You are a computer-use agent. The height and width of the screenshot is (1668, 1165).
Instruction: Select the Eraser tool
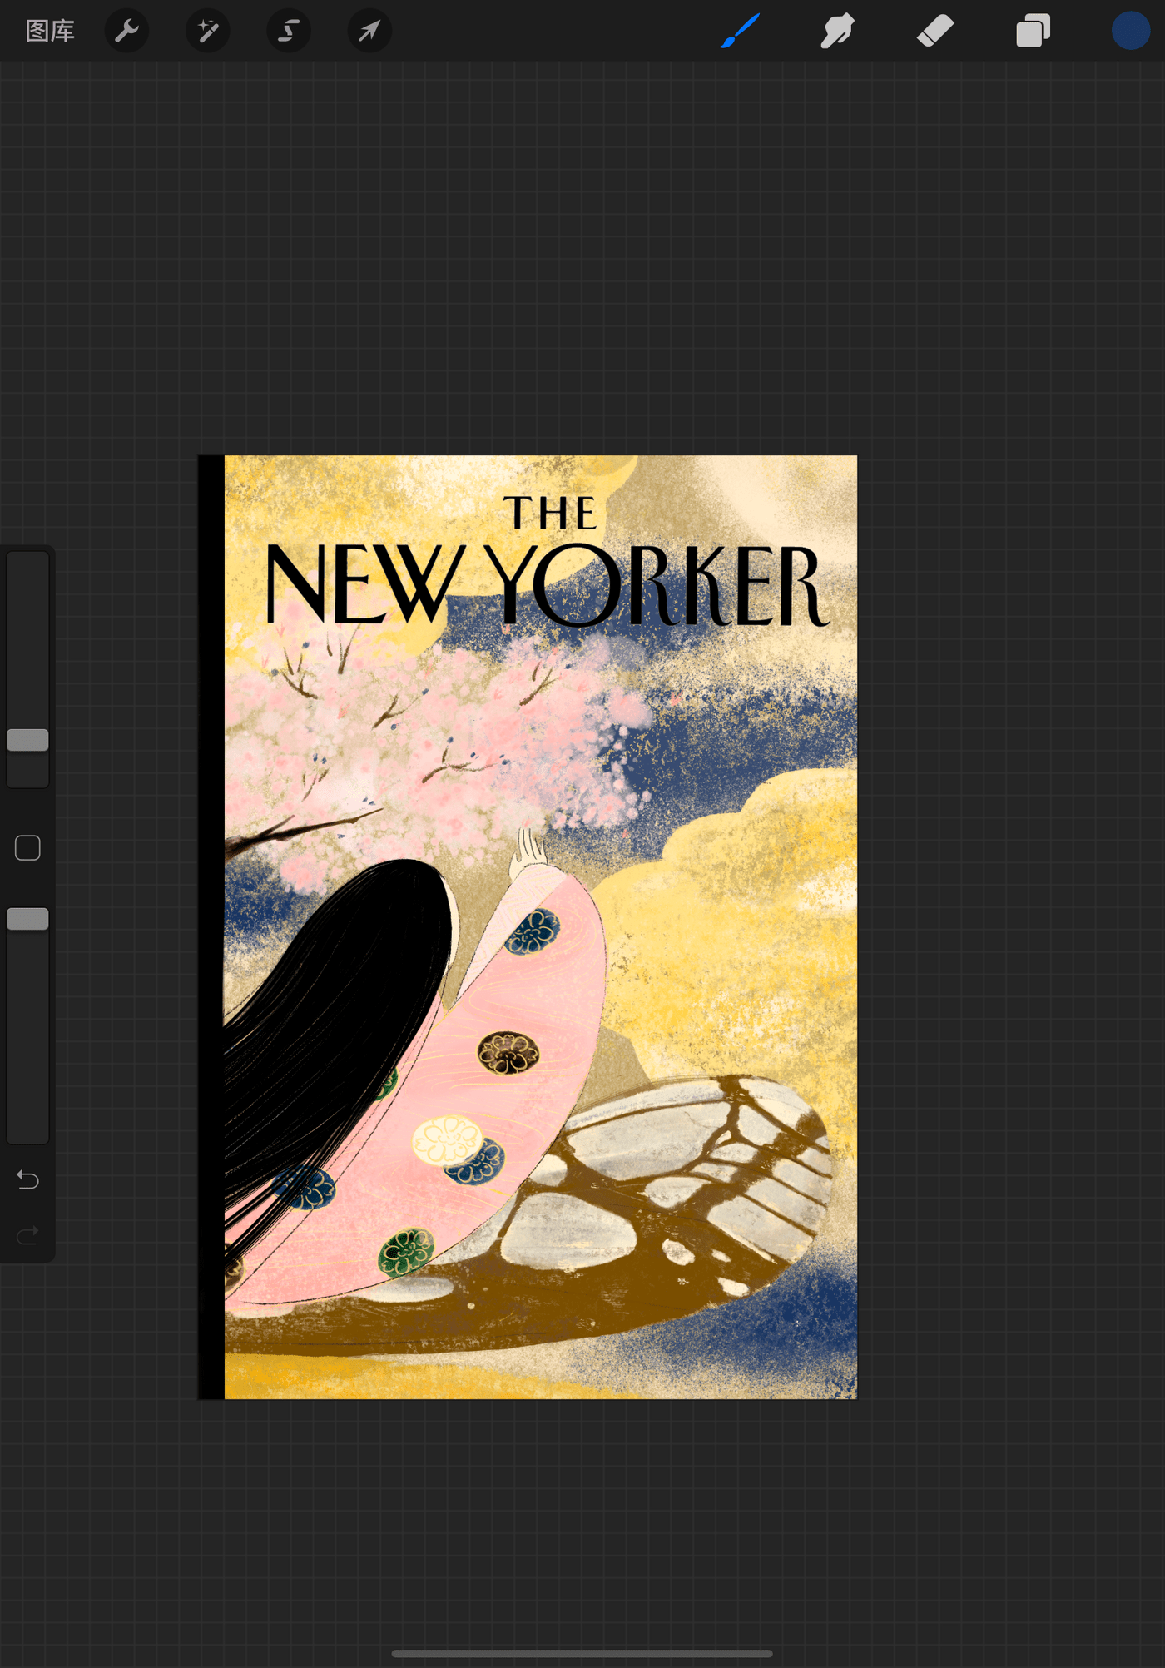click(x=935, y=31)
